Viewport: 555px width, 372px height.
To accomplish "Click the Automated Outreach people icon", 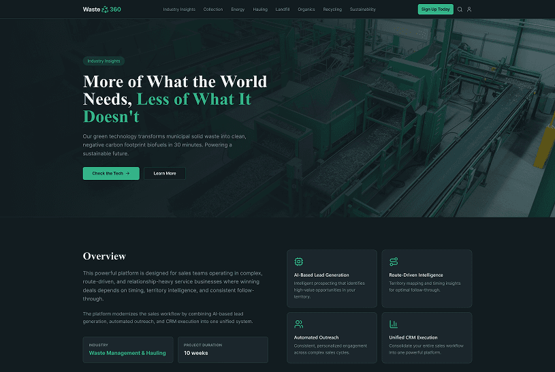I will click(x=298, y=324).
